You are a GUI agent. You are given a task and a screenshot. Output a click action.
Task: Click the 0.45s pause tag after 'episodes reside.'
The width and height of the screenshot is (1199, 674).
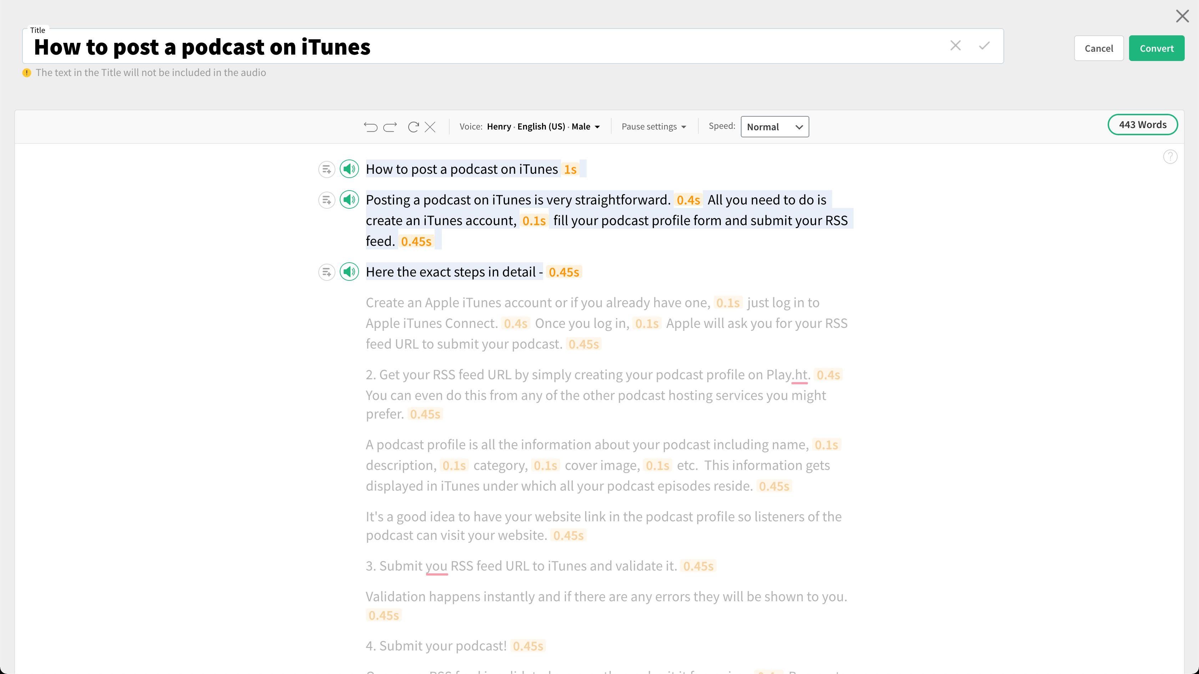pyautogui.click(x=774, y=486)
